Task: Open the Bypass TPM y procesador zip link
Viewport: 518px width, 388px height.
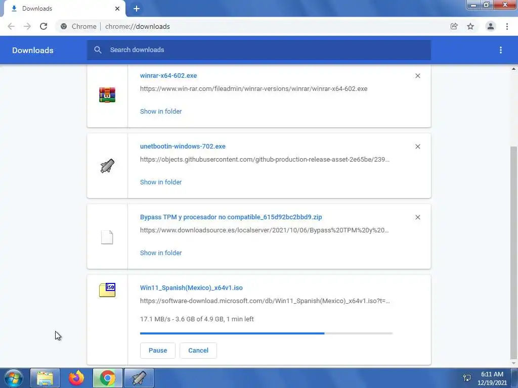Action: pyautogui.click(x=231, y=217)
